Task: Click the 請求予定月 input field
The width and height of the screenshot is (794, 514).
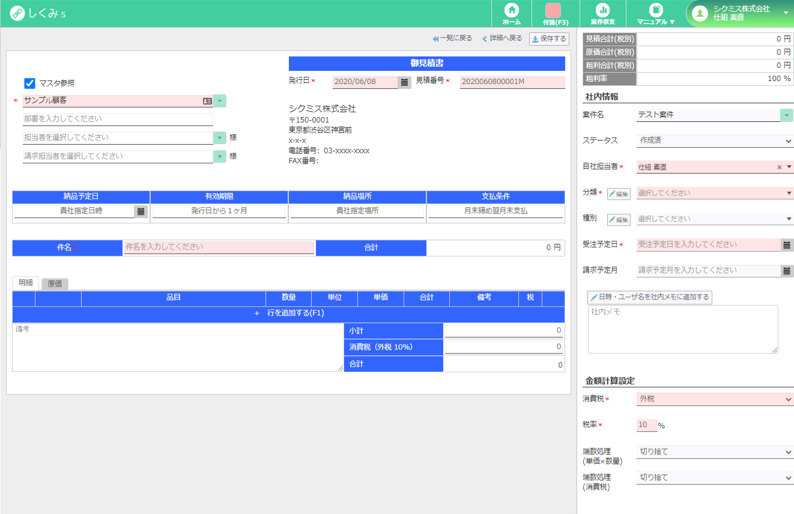Action: (x=708, y=271)
